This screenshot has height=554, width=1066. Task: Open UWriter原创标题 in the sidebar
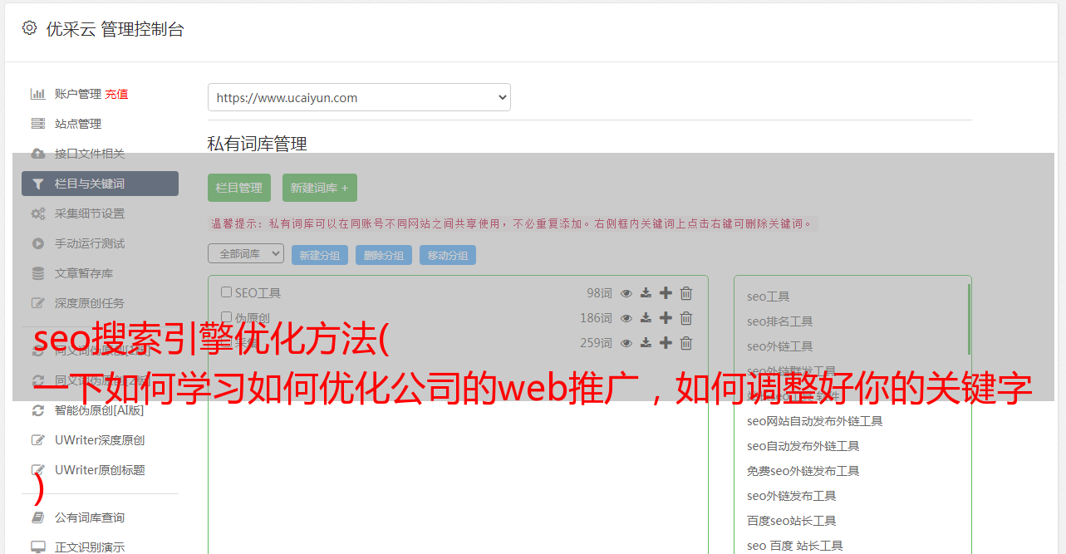(x=100, y=470)
